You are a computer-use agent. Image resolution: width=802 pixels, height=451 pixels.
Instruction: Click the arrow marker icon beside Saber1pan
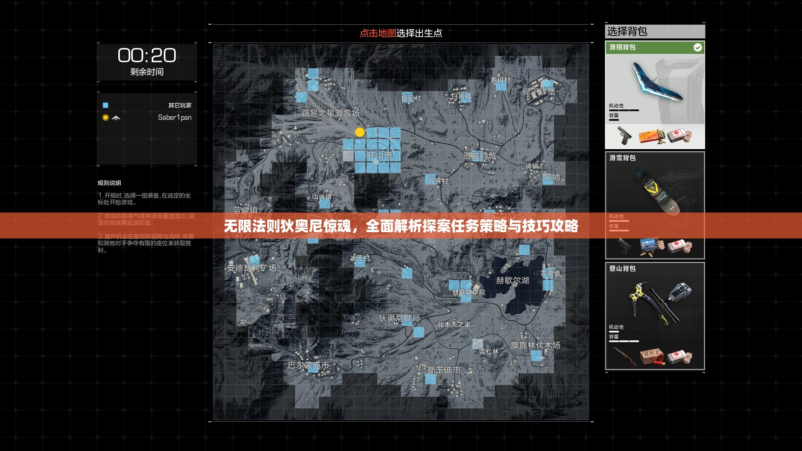(x=116, y=118)
